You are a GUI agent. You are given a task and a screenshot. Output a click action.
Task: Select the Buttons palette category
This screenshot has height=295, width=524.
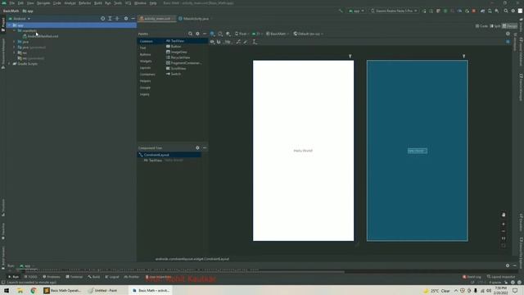146,55
